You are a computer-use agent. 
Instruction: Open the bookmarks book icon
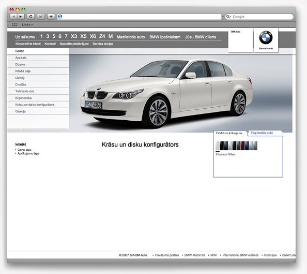14,24
